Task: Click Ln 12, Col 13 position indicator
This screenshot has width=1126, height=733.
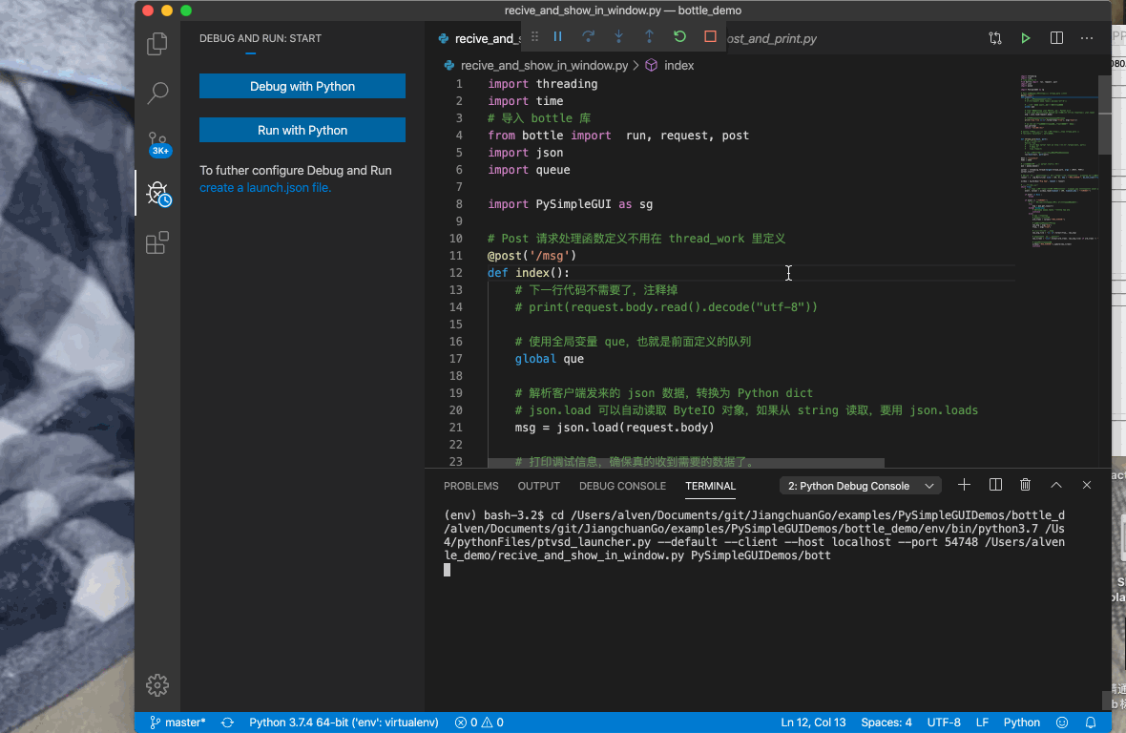Action: (x=813, y=723)
